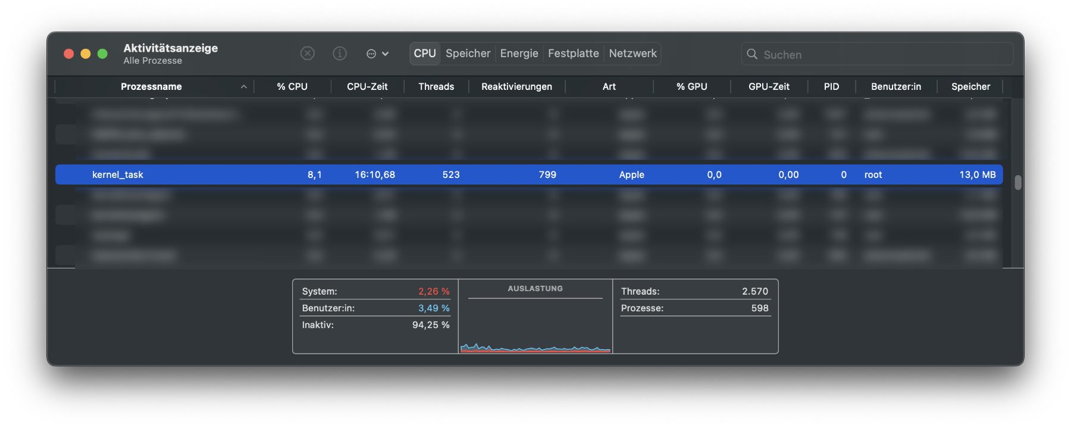Sort by Reaktivierungen column header
This screenshot has width=1071, height=428.
(516, 87)
